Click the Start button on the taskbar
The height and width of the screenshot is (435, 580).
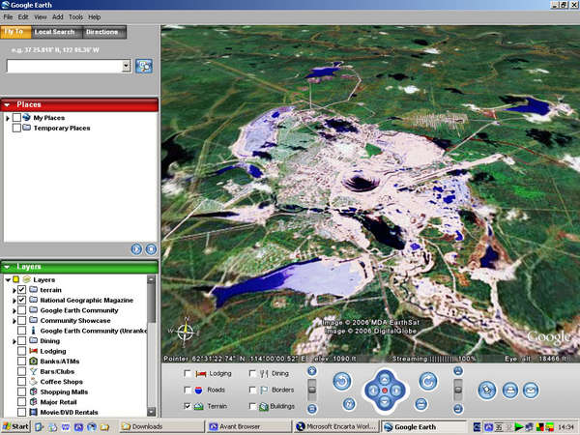[15, 427]
